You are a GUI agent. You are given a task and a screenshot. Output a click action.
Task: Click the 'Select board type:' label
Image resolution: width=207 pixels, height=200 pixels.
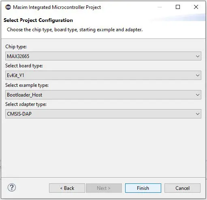click(24, 66)
